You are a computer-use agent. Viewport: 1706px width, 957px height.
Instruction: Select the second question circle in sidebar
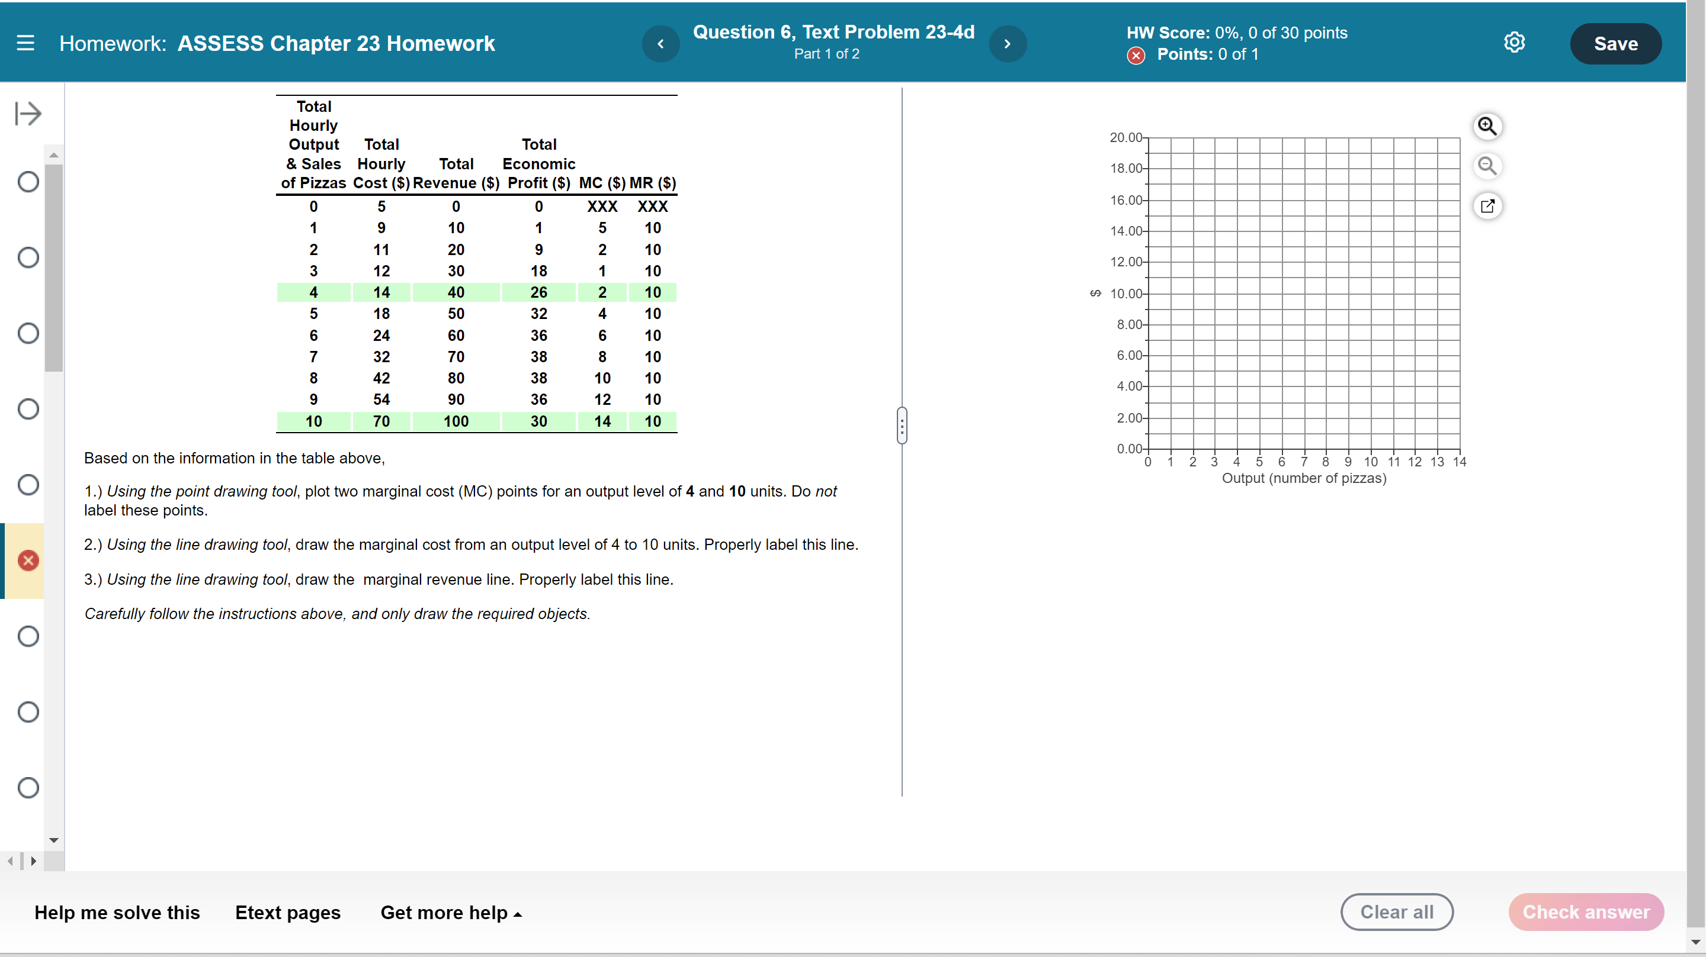pos(28,257)
